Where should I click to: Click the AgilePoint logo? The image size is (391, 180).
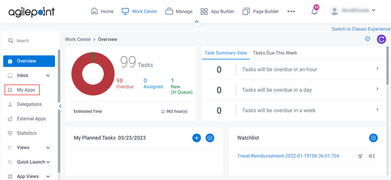coord(31,12)
